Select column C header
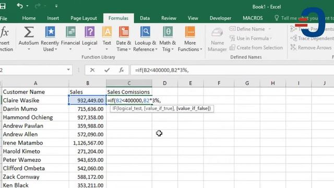Screen dimensions: 334x188 tap(129, 83)
